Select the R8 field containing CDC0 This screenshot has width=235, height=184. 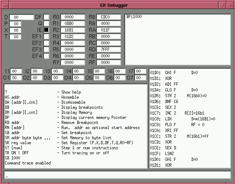click(x=108, y=17)
